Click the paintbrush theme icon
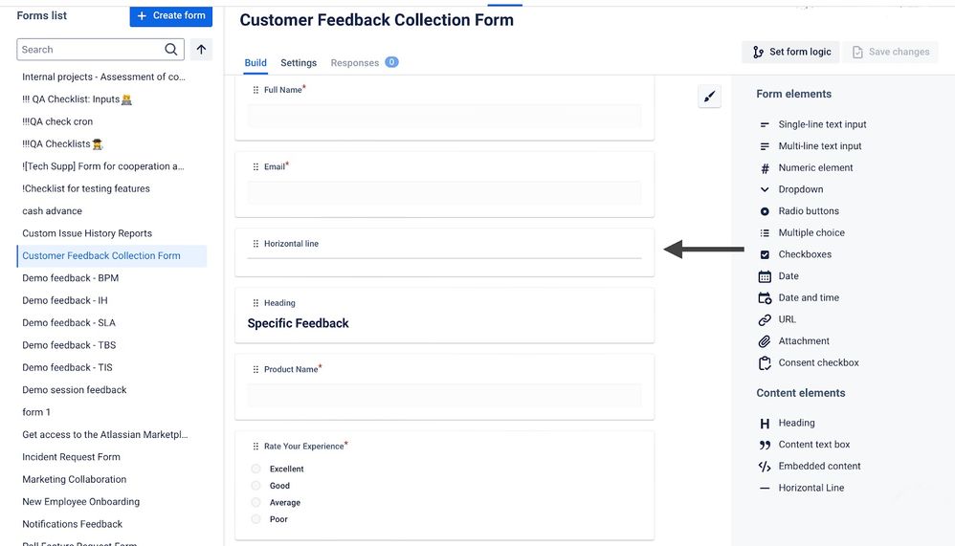Viewport: 955px width, 546px height. 709,97
